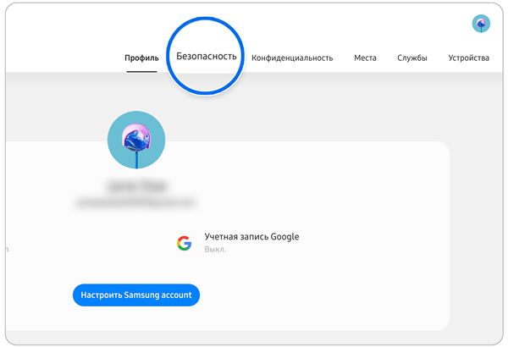This screenshot has width=508, height=347.
Task: Click the Учетная запись Google label
Action: point(251,237)
